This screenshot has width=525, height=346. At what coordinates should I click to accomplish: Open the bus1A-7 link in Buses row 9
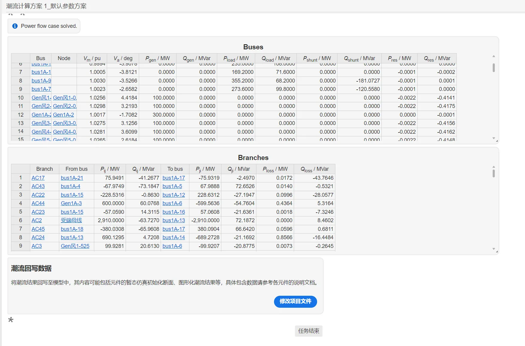pyautogui.click(x=41, y=89)
